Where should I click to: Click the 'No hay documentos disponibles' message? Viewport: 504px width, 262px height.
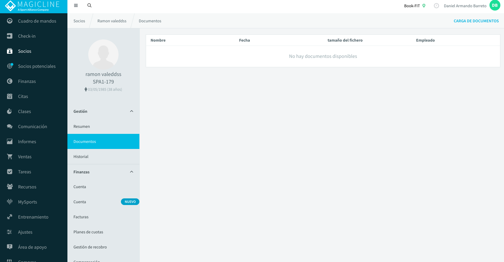click(323, 56)
